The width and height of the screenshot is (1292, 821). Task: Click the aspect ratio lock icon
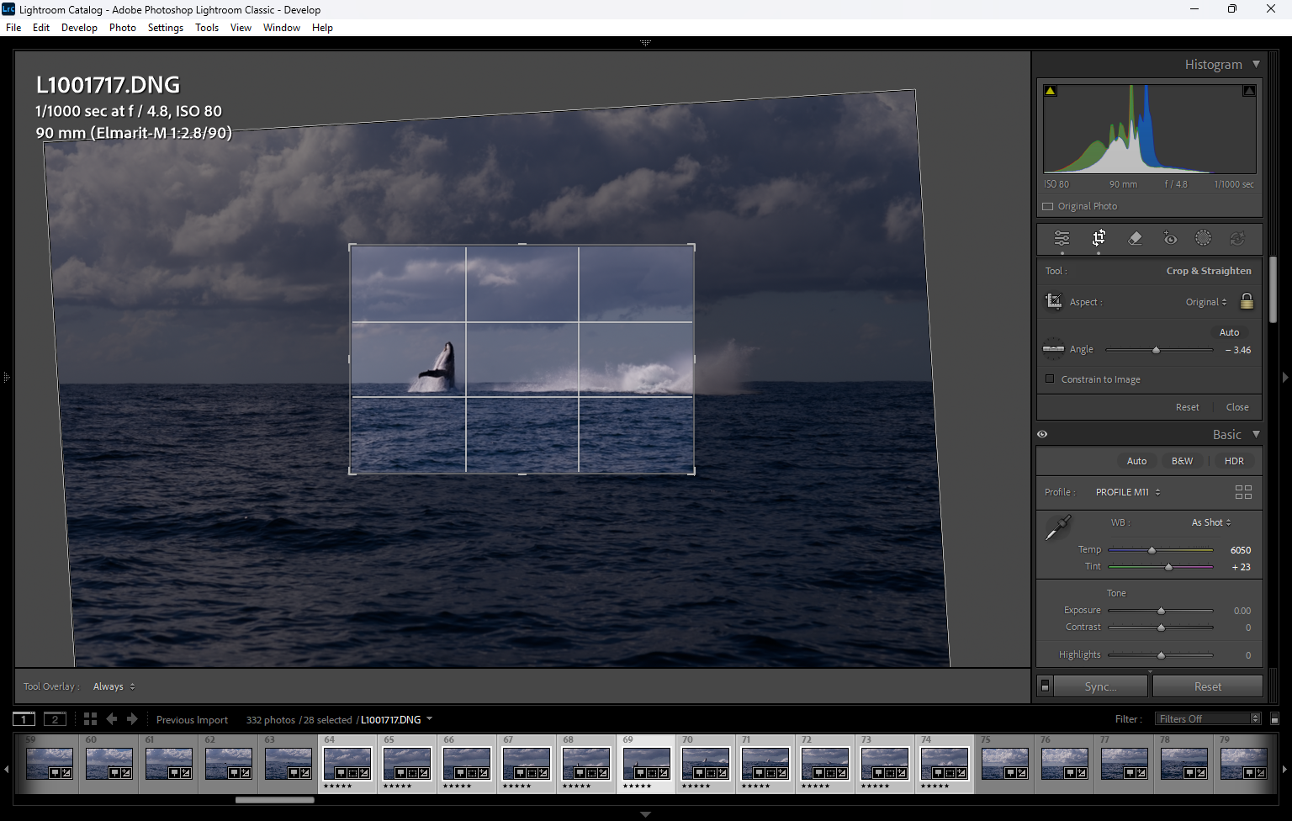[1247, 301]
